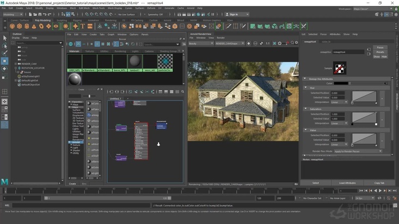399x224 pixels.
Task: Collapse the Arnold category in Create tree
Action: click(x=69, y=142)
